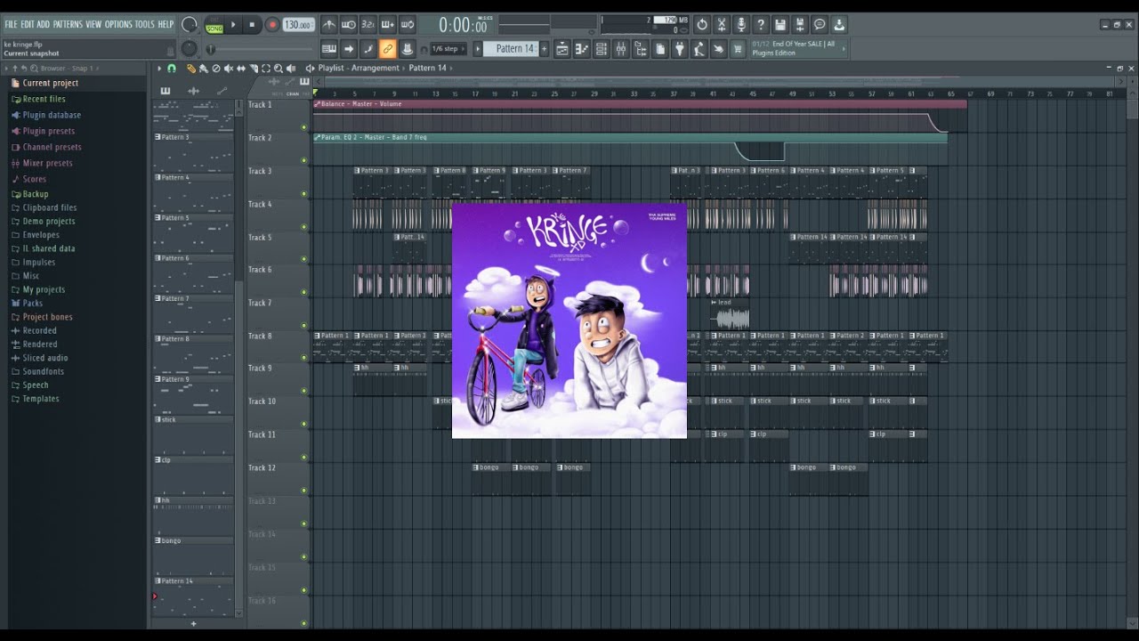Open the Channel rack from toolbar
1139x641 pixels.
[x=602, y=49]
